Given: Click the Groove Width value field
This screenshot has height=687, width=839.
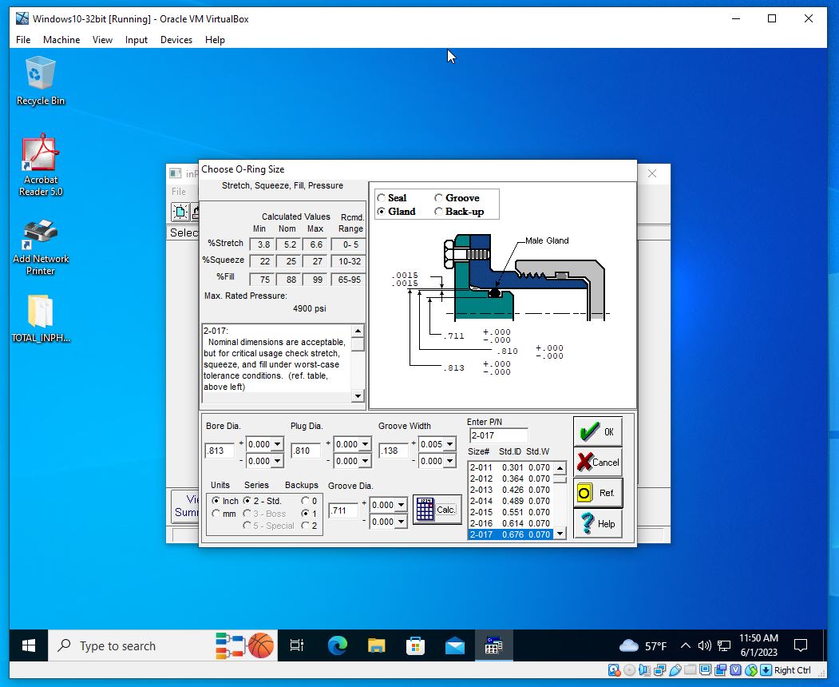Looking at the screenshot, I should click(393, 451).
